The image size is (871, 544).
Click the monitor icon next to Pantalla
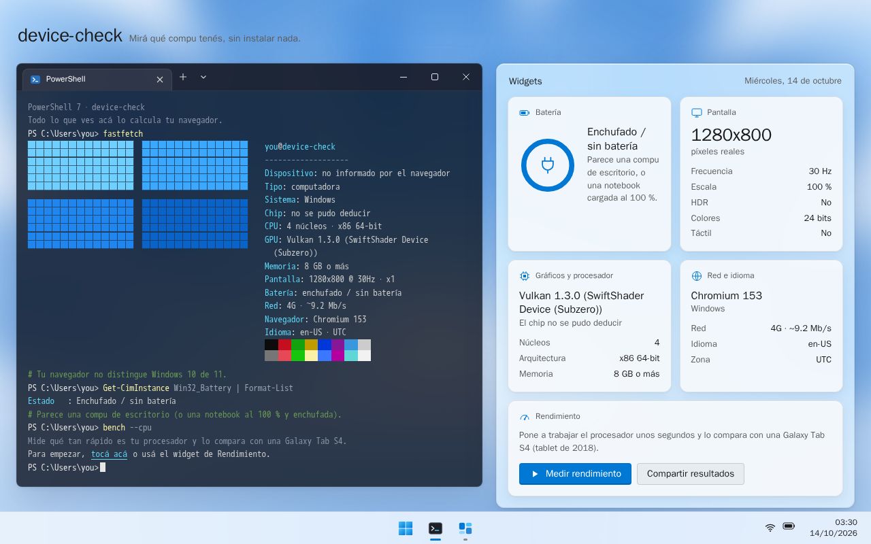[696, 113]
